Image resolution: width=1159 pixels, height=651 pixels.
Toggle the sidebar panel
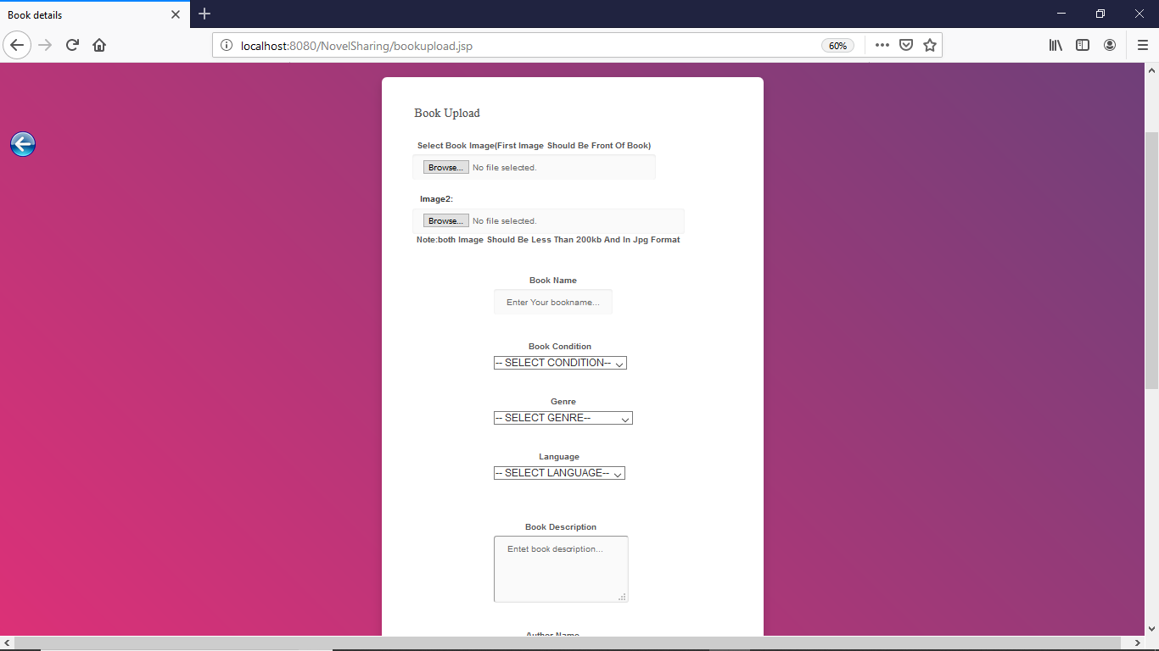(1083, 45)
